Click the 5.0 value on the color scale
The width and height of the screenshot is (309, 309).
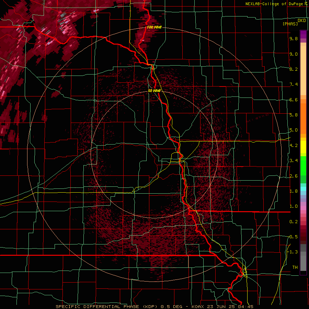(x=294, y=130)
